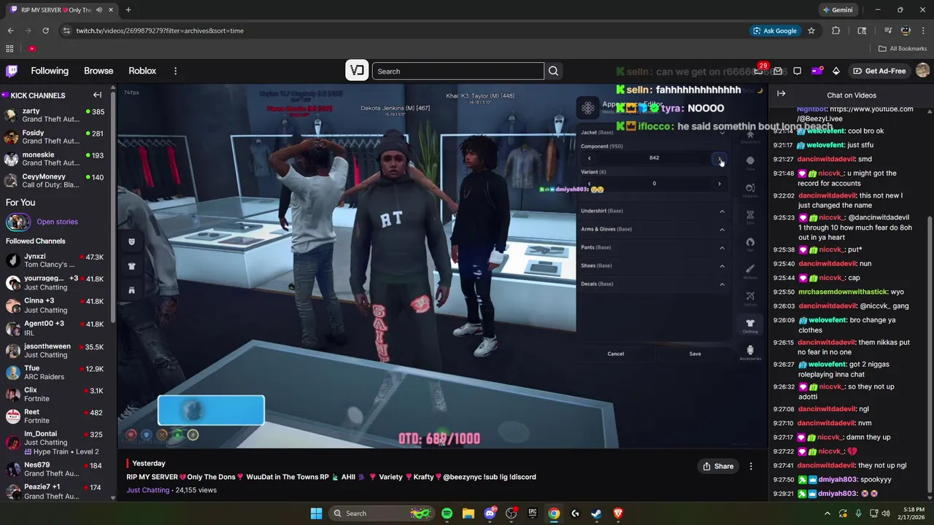Open the Gemini button
This screenshot has width=934, height=525.
pyautogui.click(x=837, y=10)
